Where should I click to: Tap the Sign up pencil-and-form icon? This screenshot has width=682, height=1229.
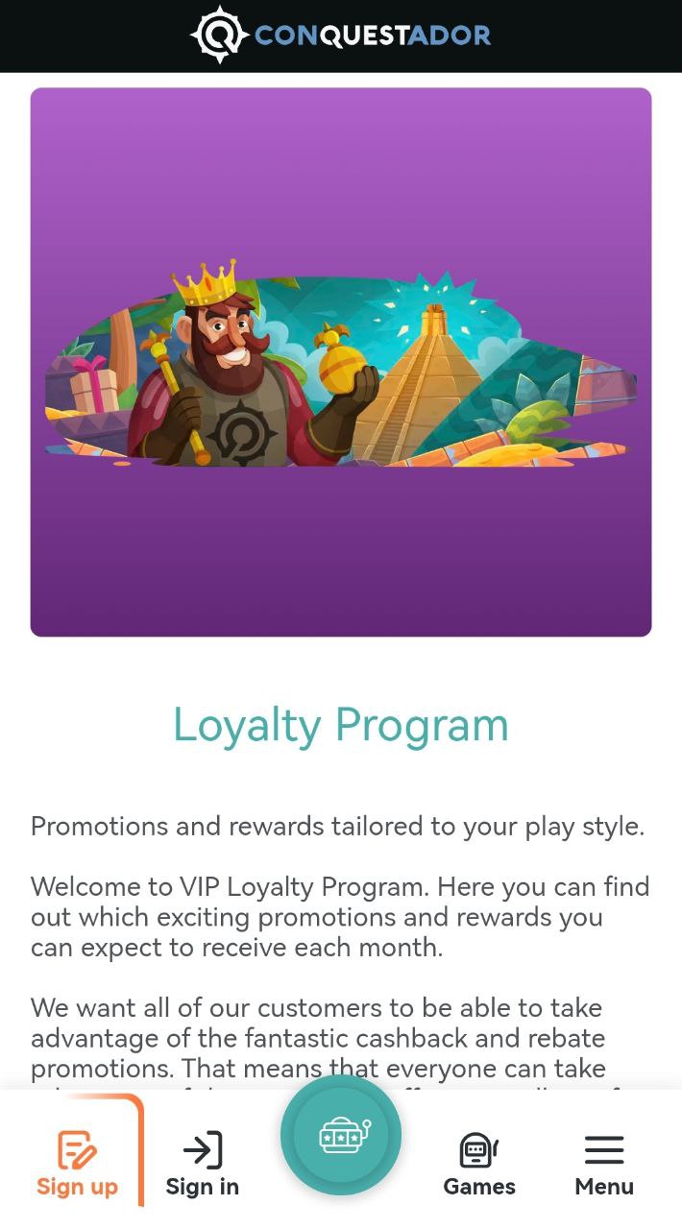77,1149
